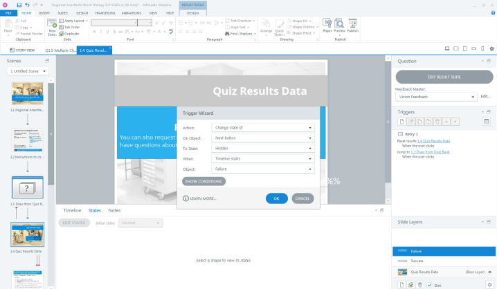Add a new slide layer
The width and height of the screenshot is (497, 289).
pos(402,285)
